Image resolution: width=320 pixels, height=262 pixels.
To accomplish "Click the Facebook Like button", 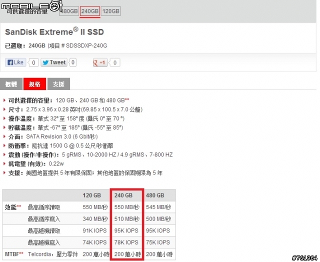I will [x=15, y=62].
